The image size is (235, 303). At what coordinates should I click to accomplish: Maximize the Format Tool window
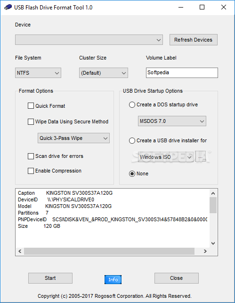(x=202, y=8)
